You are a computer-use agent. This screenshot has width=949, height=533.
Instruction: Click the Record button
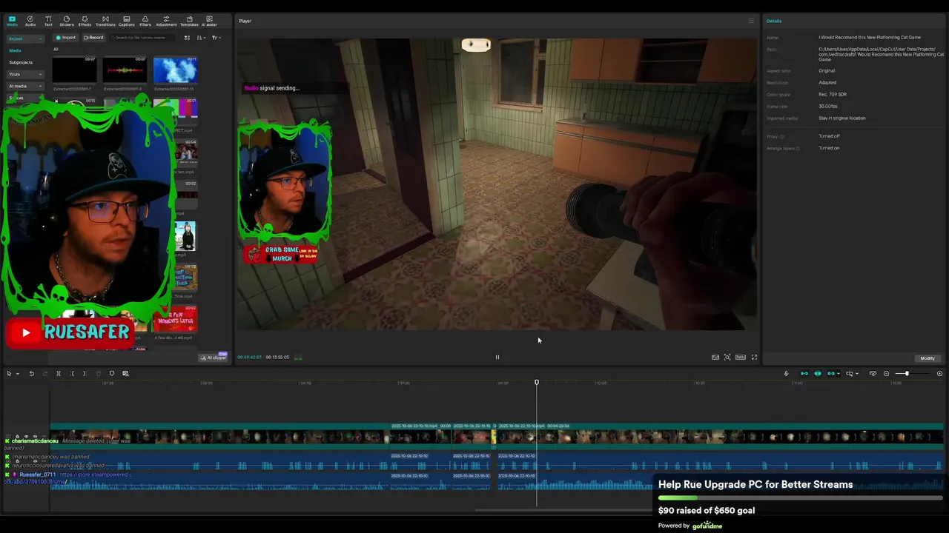pos(93,37)
